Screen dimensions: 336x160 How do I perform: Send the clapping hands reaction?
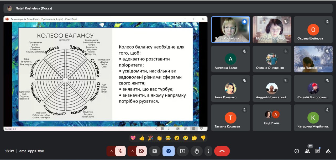159,138
